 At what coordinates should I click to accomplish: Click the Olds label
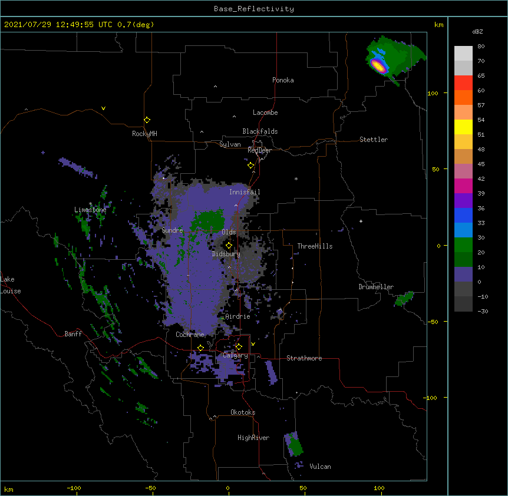click(x=229, y=232)
